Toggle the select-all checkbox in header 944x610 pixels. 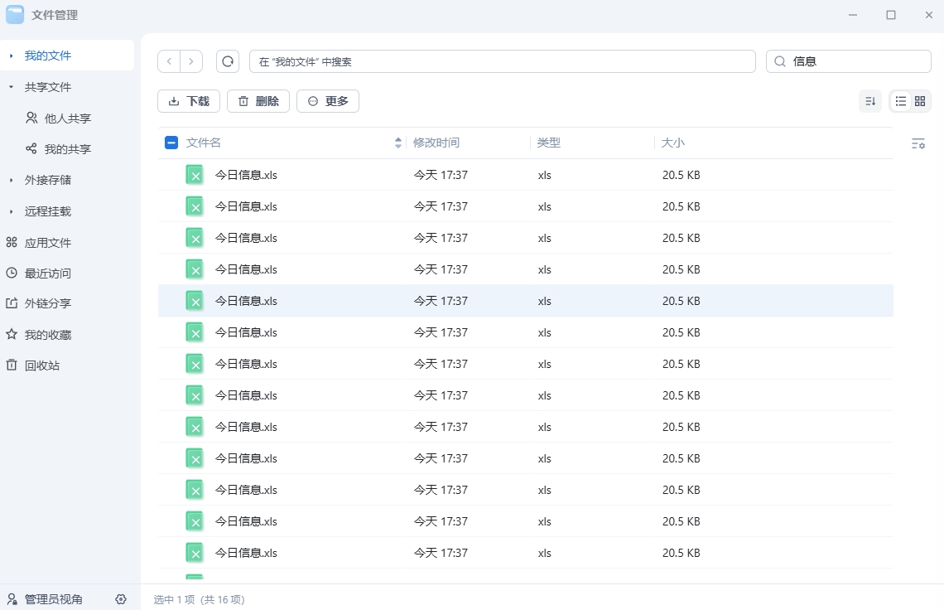click(171, 143)
